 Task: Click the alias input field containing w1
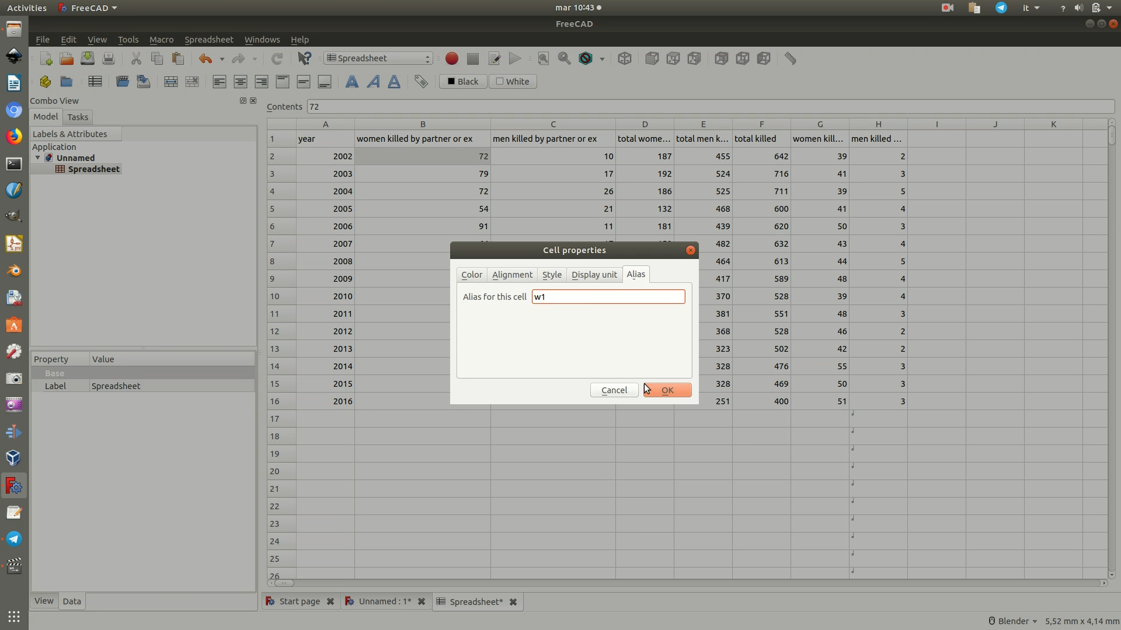608,297
